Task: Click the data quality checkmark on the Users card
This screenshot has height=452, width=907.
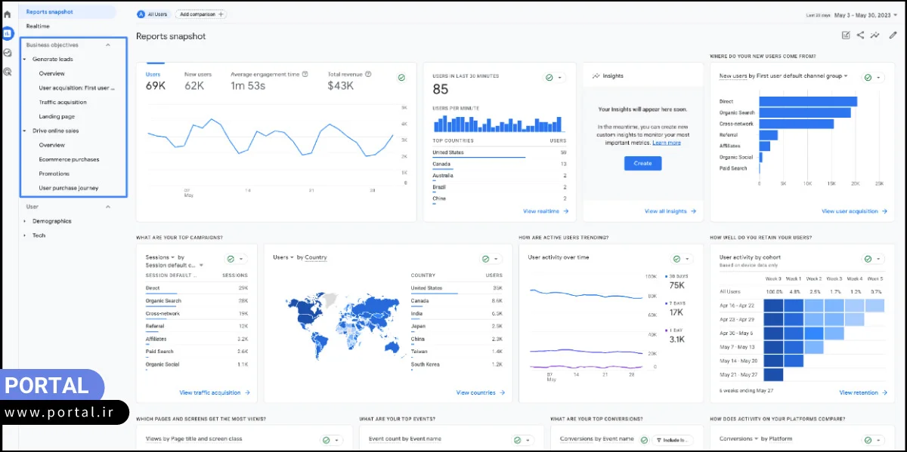Action: pyautogui.click(x=401, y=76)
